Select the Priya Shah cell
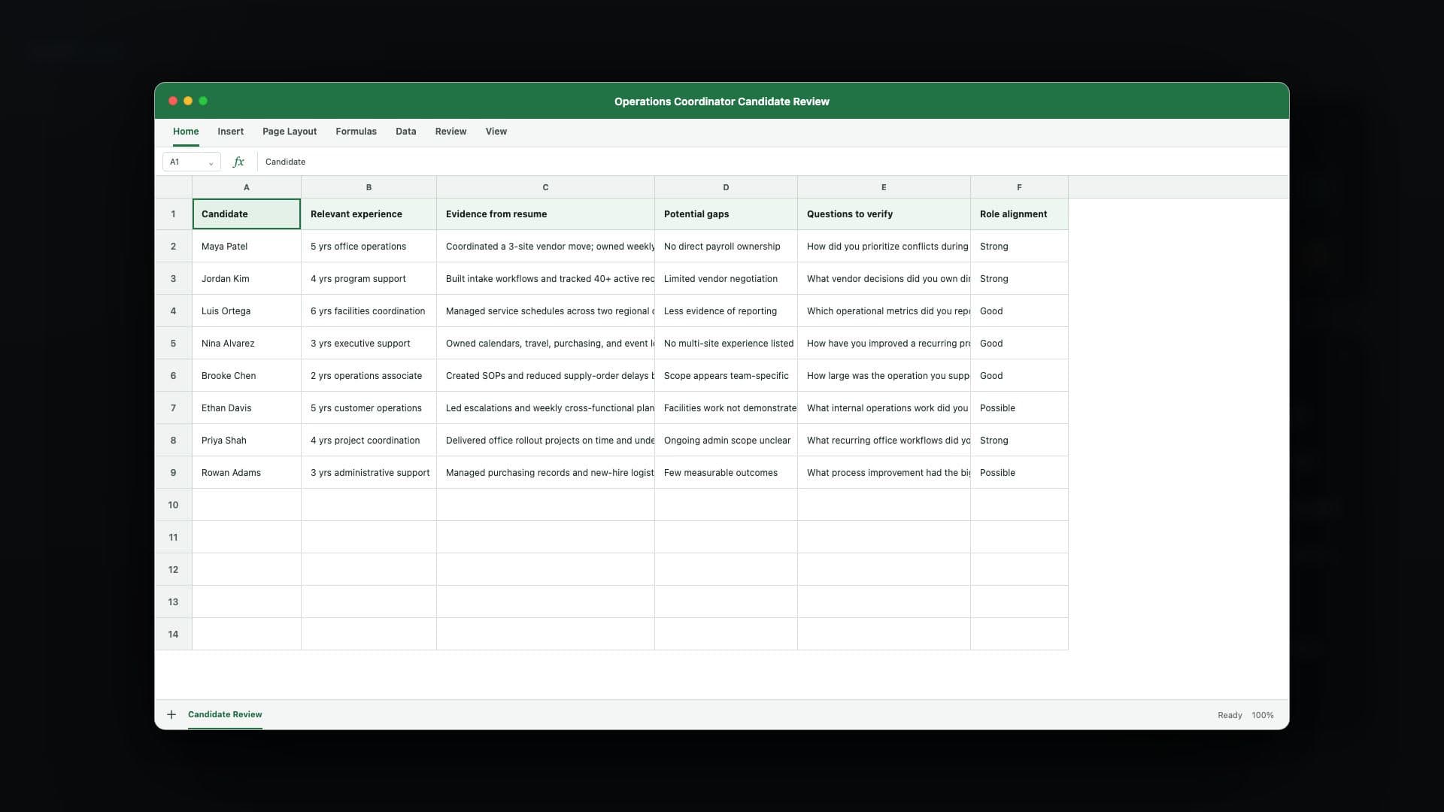This screenshot has width=1444, height=812. 247,441
